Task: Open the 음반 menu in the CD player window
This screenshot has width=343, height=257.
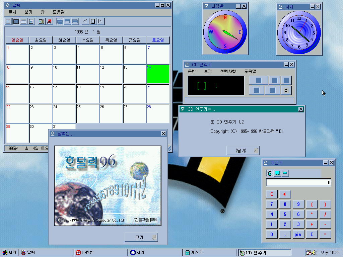Action: tap(192, 71)
